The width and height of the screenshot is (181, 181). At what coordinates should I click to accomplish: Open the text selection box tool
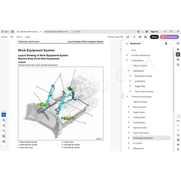(4, 136)
